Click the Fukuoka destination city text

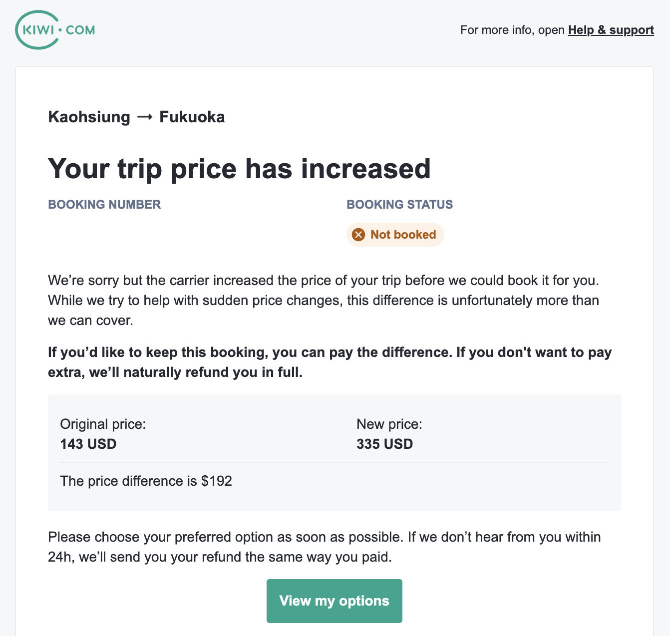[x=192, y=117]
